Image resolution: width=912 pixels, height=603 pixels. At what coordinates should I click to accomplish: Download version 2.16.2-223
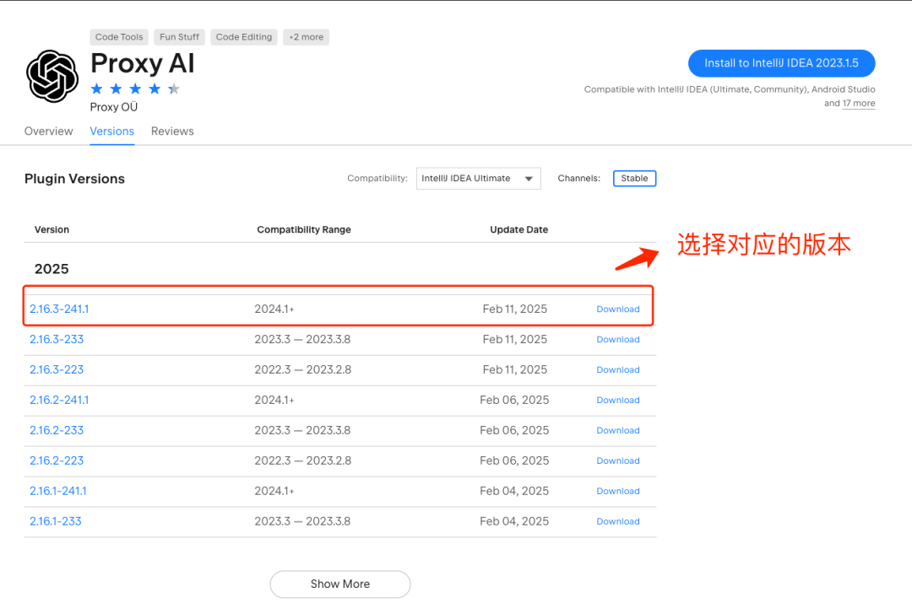617,460
